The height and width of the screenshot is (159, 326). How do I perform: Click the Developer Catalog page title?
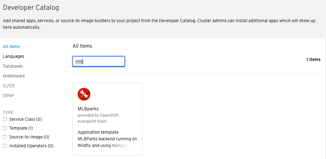pyautogui.click(x=31, y=8)
